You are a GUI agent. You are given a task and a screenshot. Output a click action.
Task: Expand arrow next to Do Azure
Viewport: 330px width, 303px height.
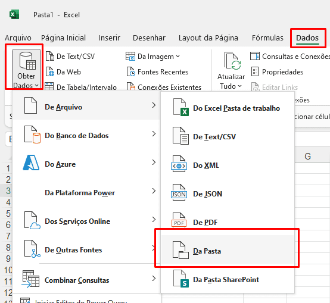point(154,163)
